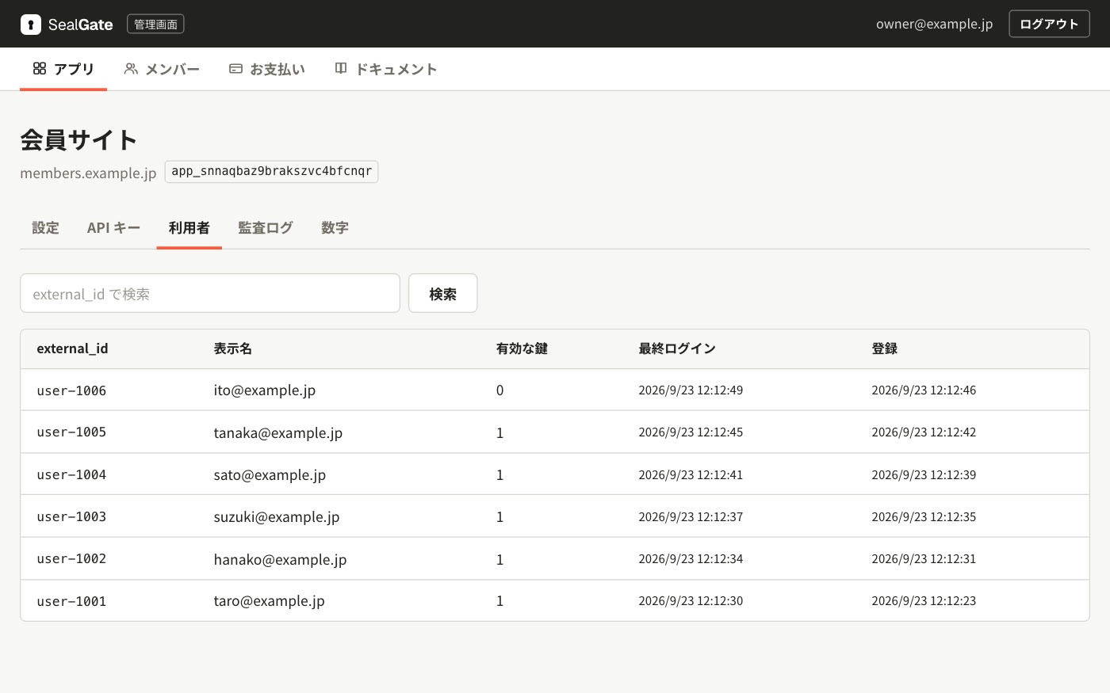Open the アプリ navigation tab
The image size is (1110, 693).
(x=63, y=69)
